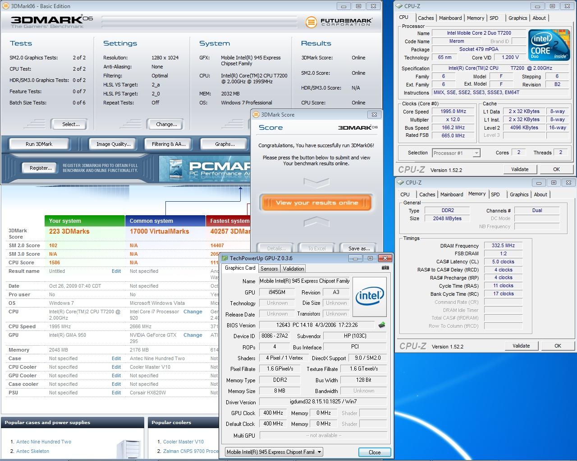
Task: Open the GPU selection dropdown in GPU-Z
Action: point(274,452)
